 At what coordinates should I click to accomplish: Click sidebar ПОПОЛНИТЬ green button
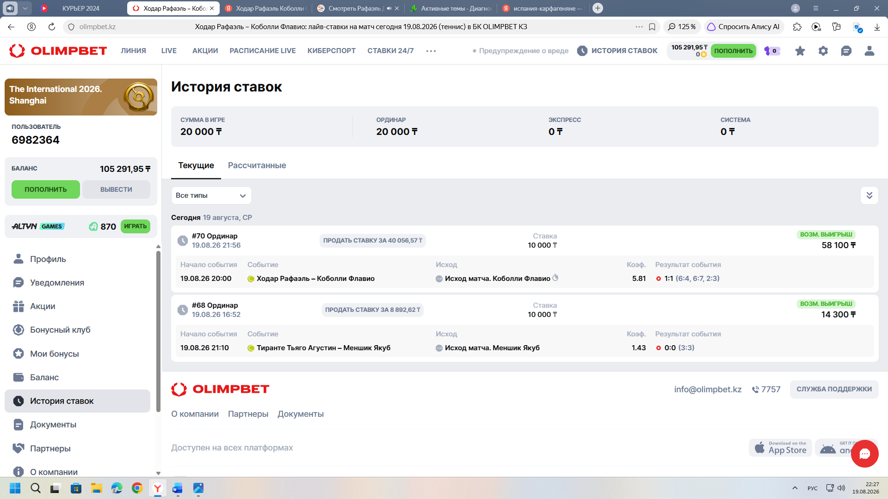pos(46,189)
